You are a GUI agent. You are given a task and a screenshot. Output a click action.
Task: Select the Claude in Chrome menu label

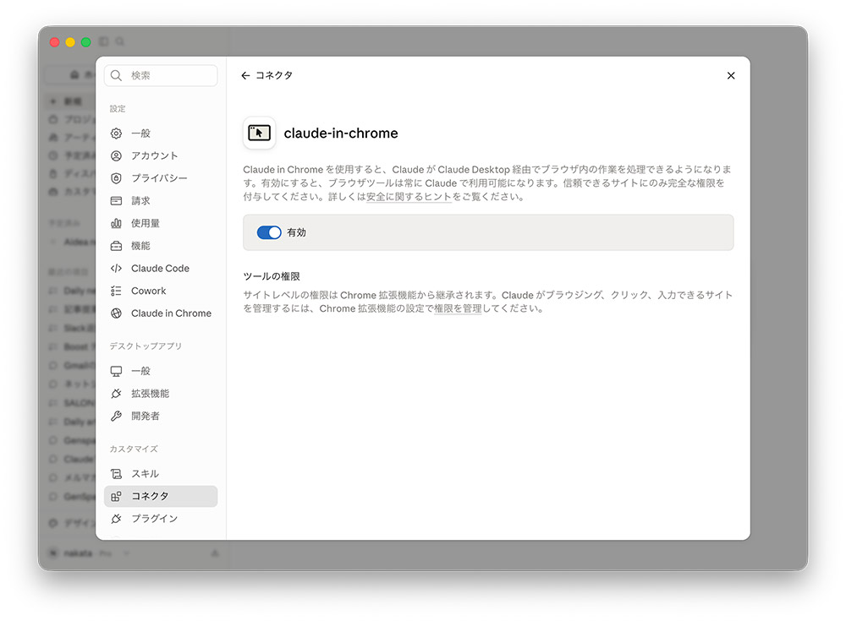point(171,313)
